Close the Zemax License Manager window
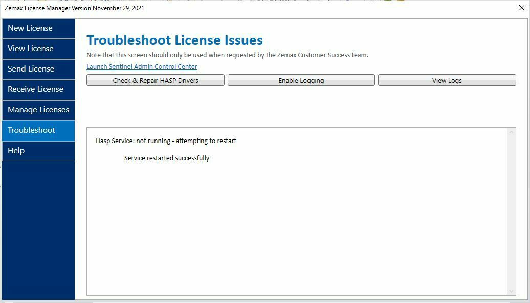The height and width of the screenshot is (303, 530). click(521, 8)
